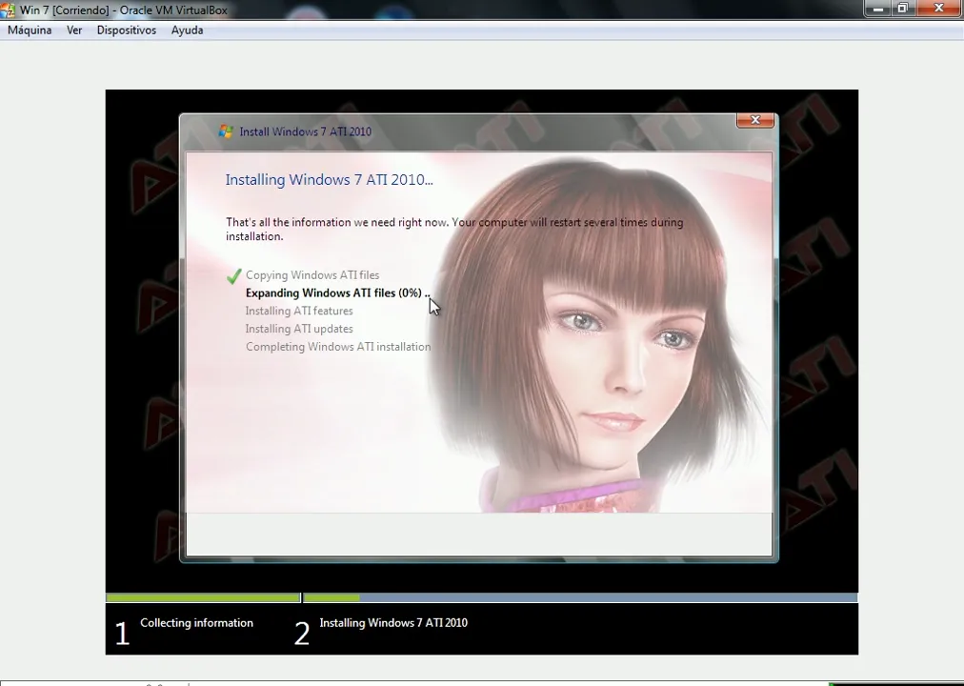The height and width of the screenshot is (686, 964).
Task: Close the Install Windows 7 ATI 2010 dialog
Action: click(x=755, y=120)
